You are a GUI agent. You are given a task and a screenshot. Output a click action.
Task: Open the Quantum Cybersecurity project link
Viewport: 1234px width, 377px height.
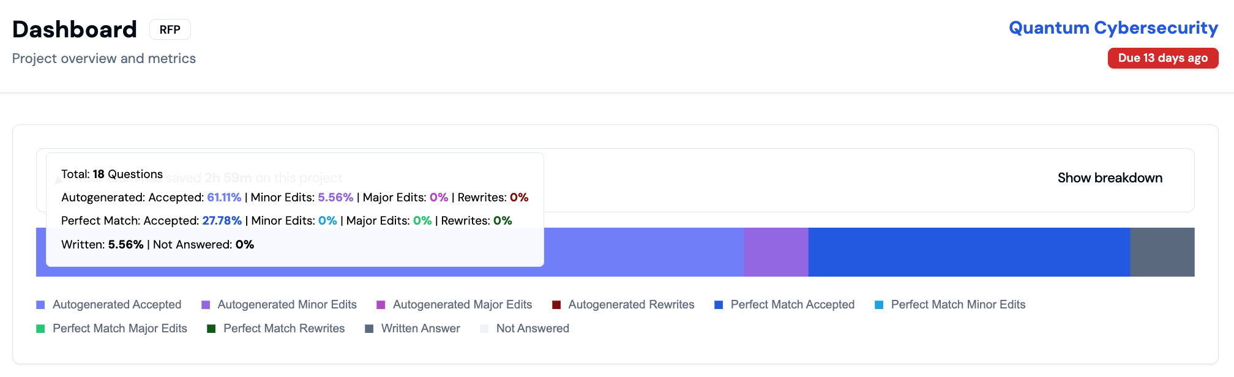pos(1113,28)
